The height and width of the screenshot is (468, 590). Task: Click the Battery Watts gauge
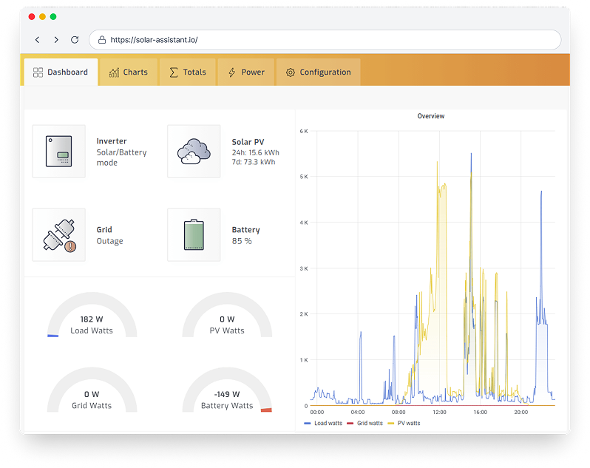click(x=227, y=390)
